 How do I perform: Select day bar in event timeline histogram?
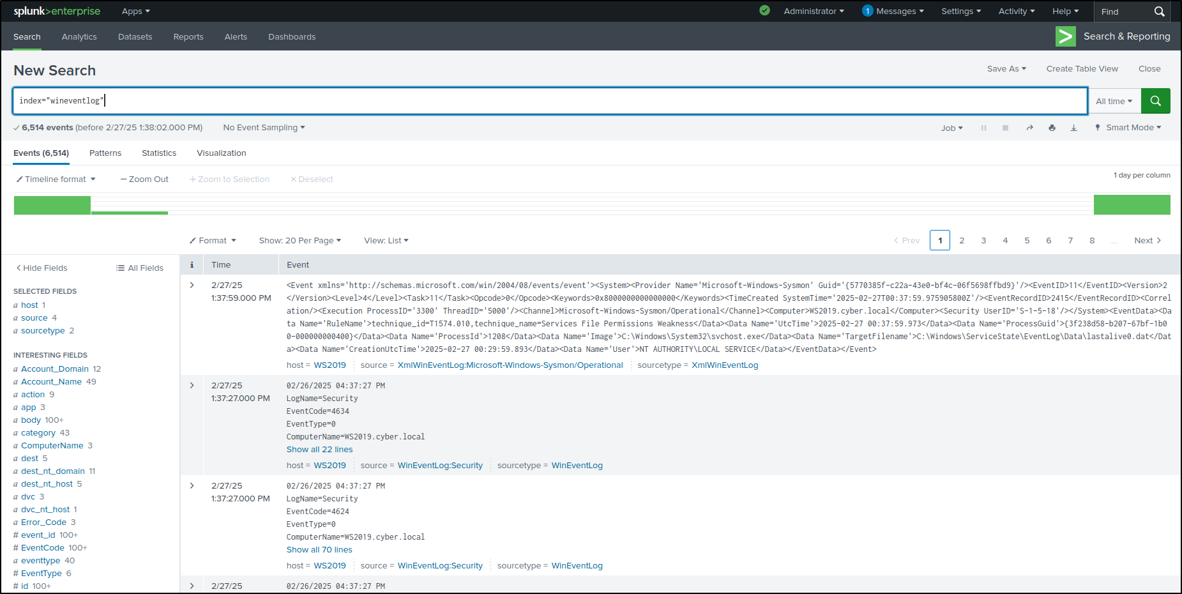tap(52, 204)
